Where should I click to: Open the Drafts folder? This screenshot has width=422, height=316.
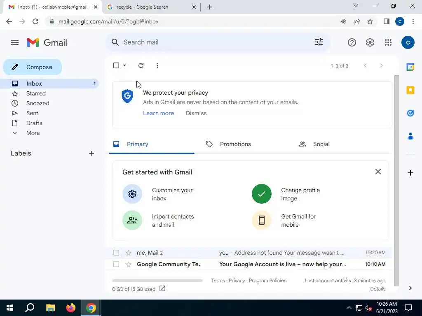tap(49, 123)
